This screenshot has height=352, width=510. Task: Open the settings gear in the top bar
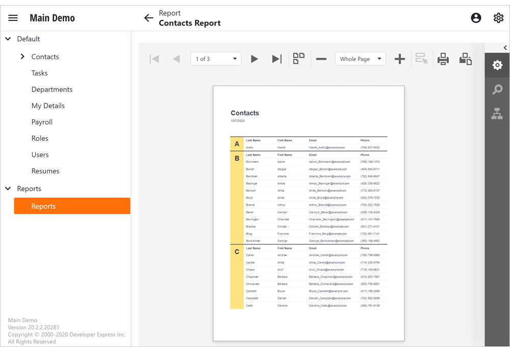tap(498, 17)
